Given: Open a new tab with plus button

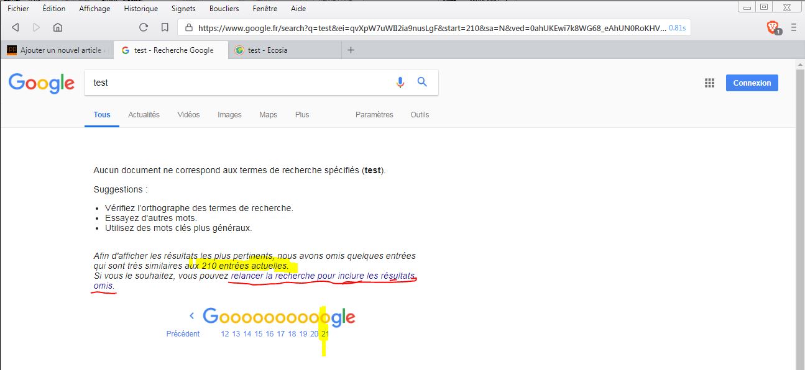Looking at the screenshot, I should pyautogui.click(x=351, y=50).
